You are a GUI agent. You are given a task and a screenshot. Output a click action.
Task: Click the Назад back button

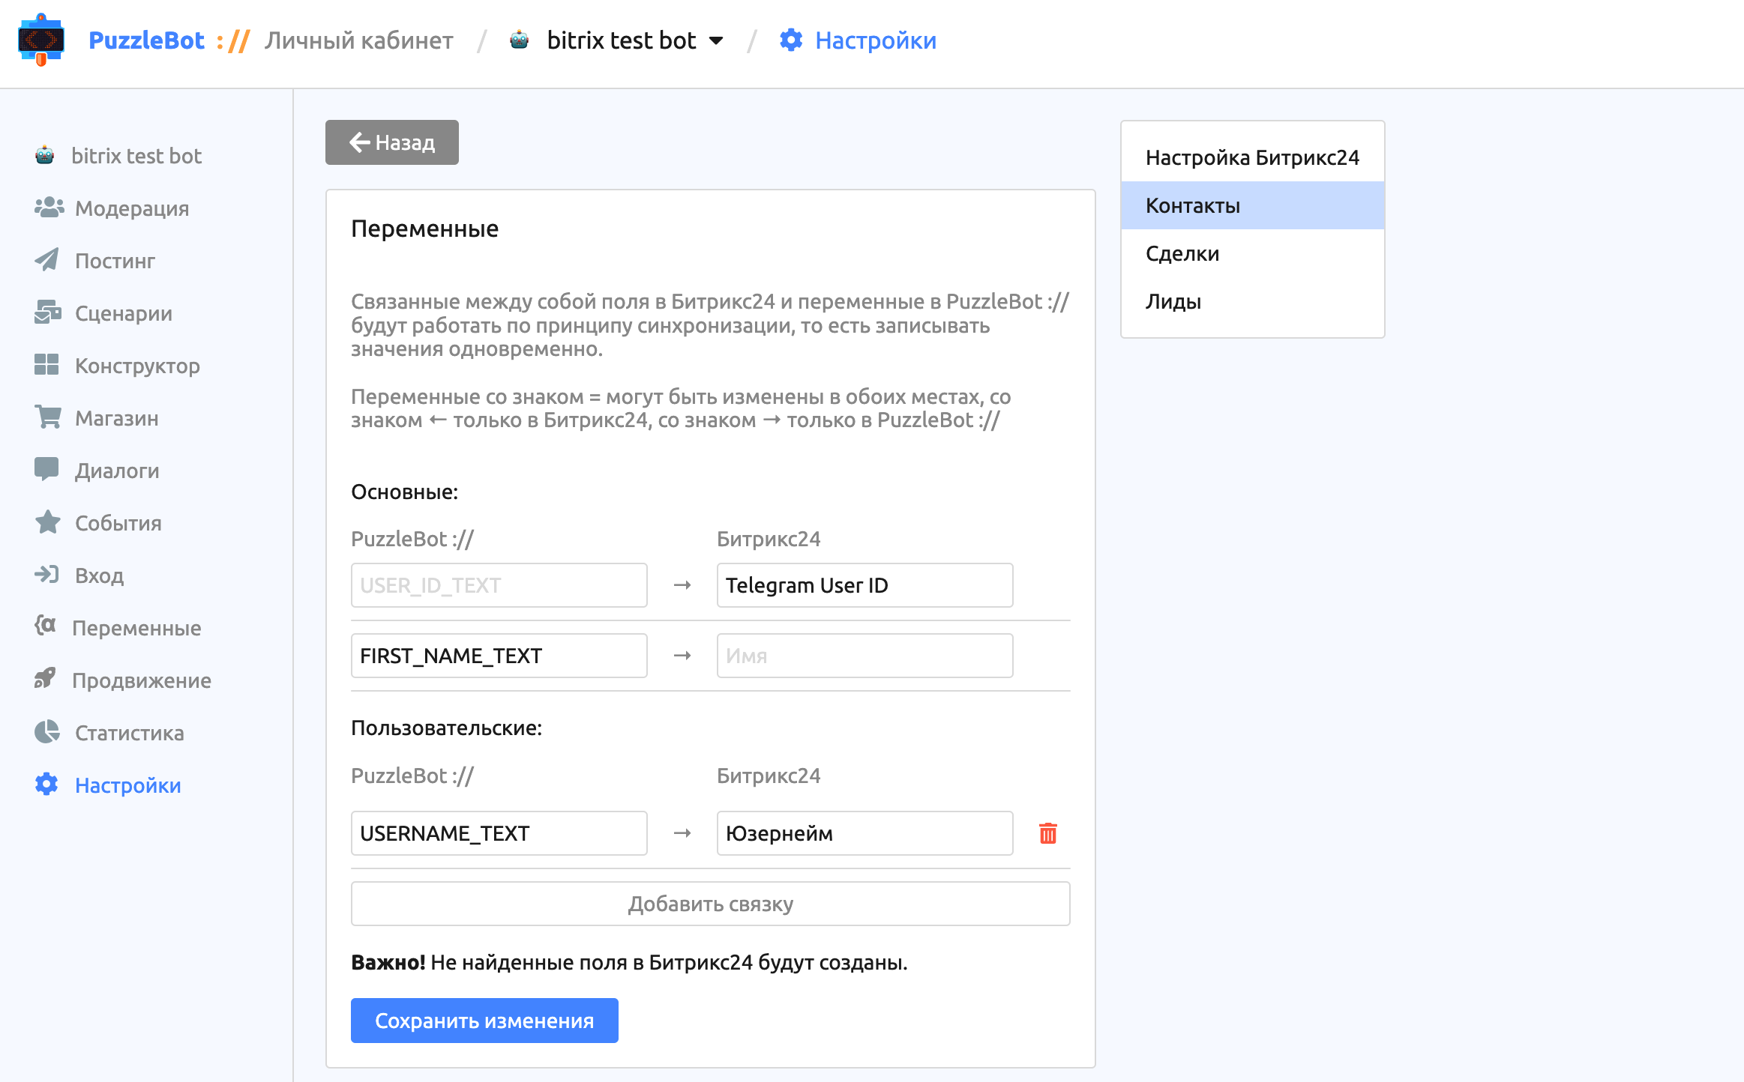(x=392, y=142)
